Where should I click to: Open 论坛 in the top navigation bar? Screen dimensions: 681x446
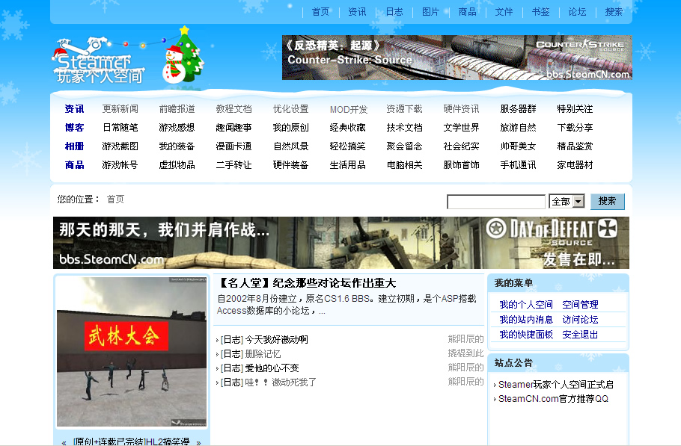pos(577,12)
